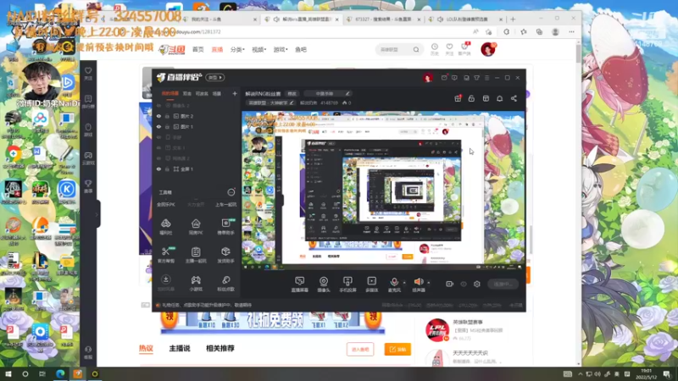Select the 主播说 tab on the Douyu page
This screenshot has width=678, height=381.
tap(180, 349)
